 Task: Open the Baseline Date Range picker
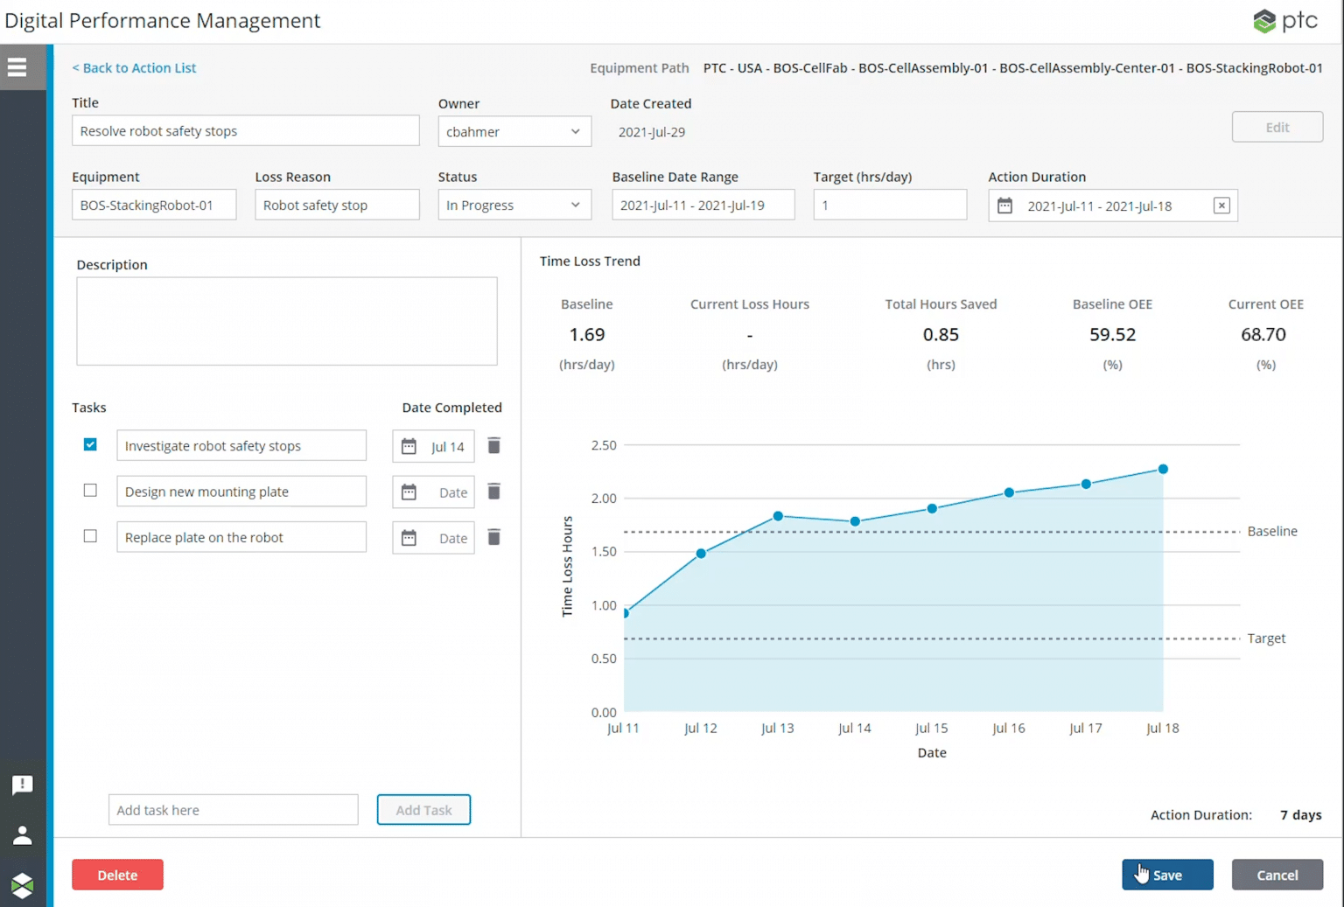pos(703,205)
